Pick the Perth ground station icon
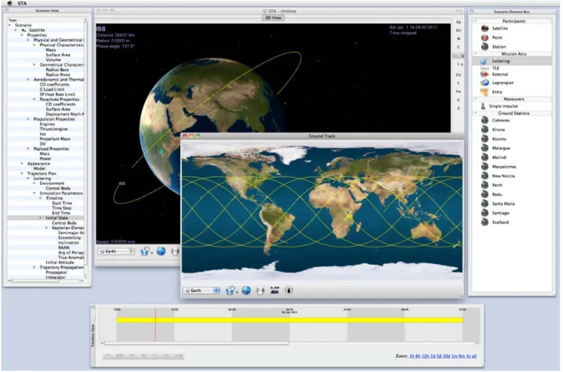The height and width of the screenshot is (372, 563). coord(485,185)
